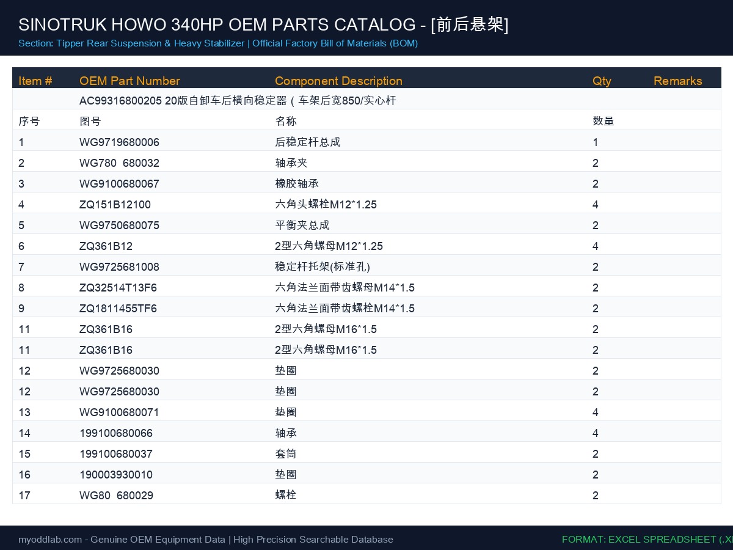Click part number ZQ151B12100
The height and width of the screenshot is (550, 733).
pos(115,205)
